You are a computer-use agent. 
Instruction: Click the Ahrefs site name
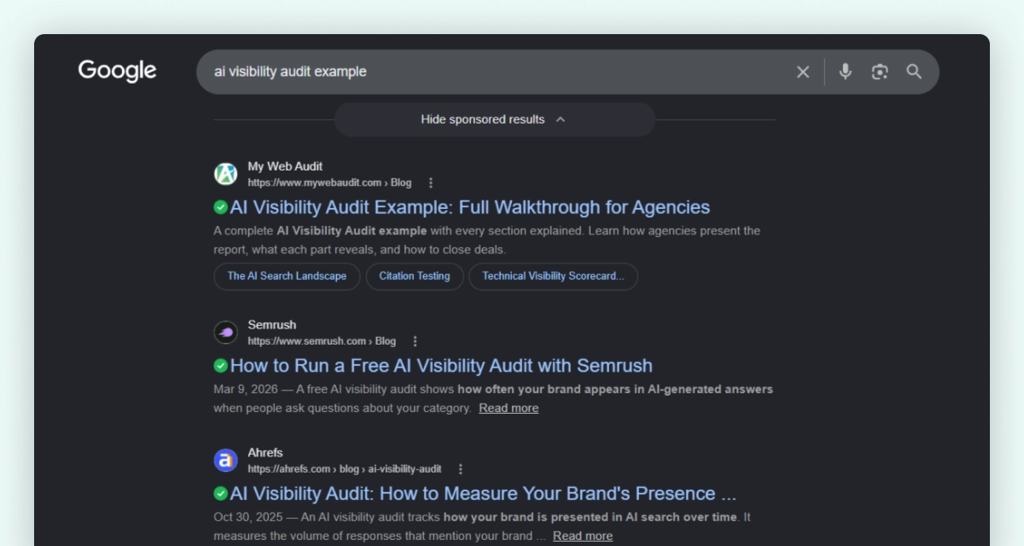coord(265,453)
